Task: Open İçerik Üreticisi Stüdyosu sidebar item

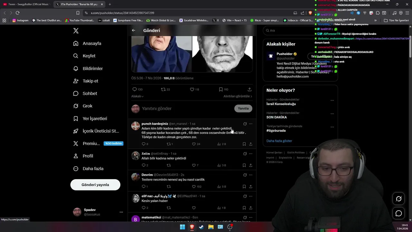Action: coord(96,131)
